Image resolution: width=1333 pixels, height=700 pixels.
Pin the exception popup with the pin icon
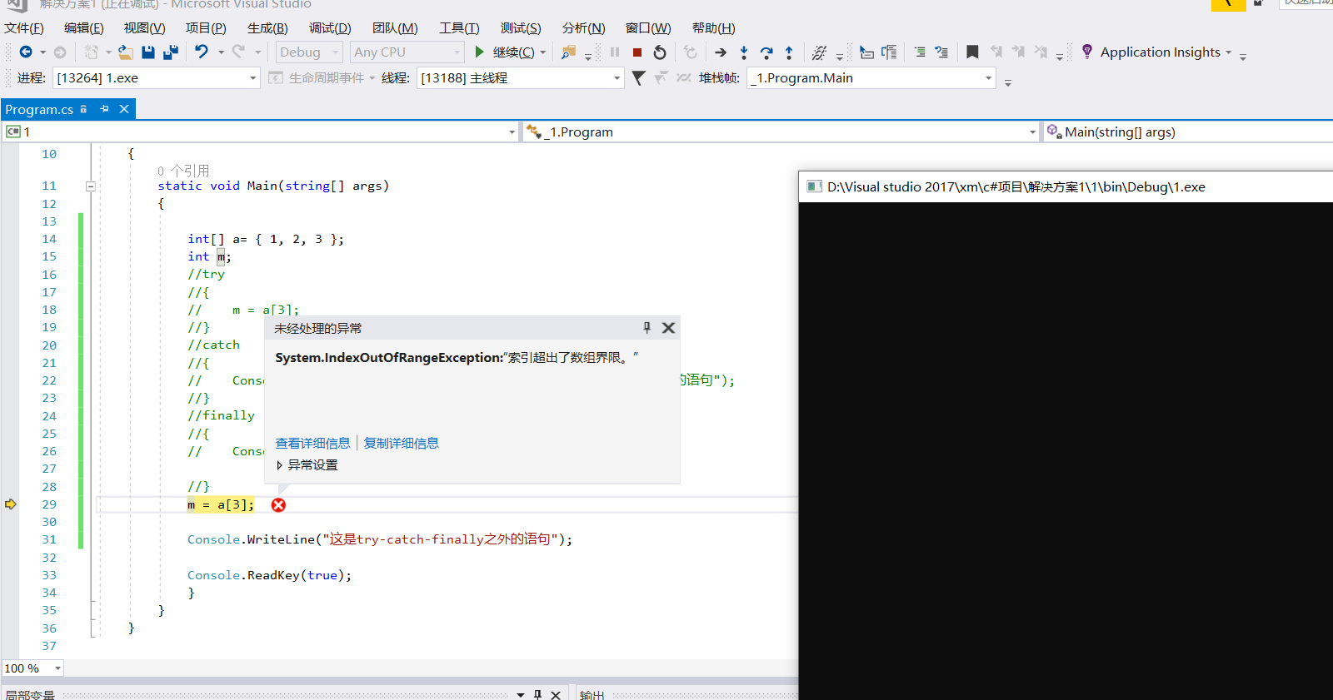coord(647,328)
